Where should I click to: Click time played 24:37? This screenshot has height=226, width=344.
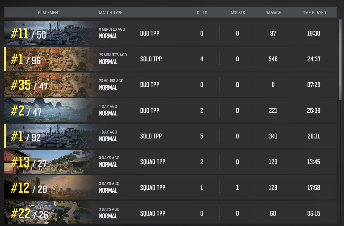tap(314, 59)
